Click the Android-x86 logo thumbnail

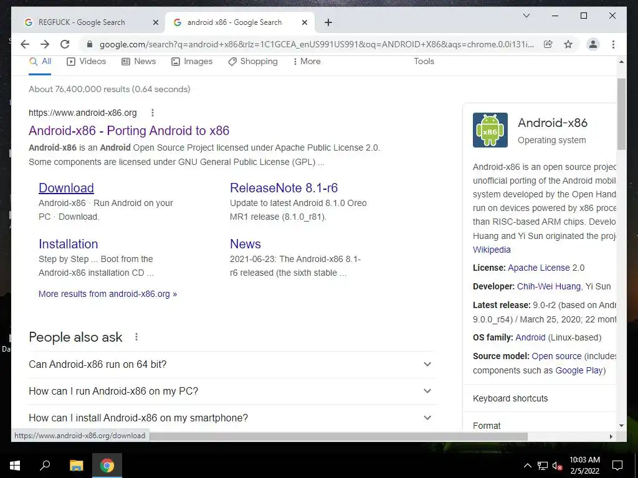pyautogui.click(x=490, y=130)
